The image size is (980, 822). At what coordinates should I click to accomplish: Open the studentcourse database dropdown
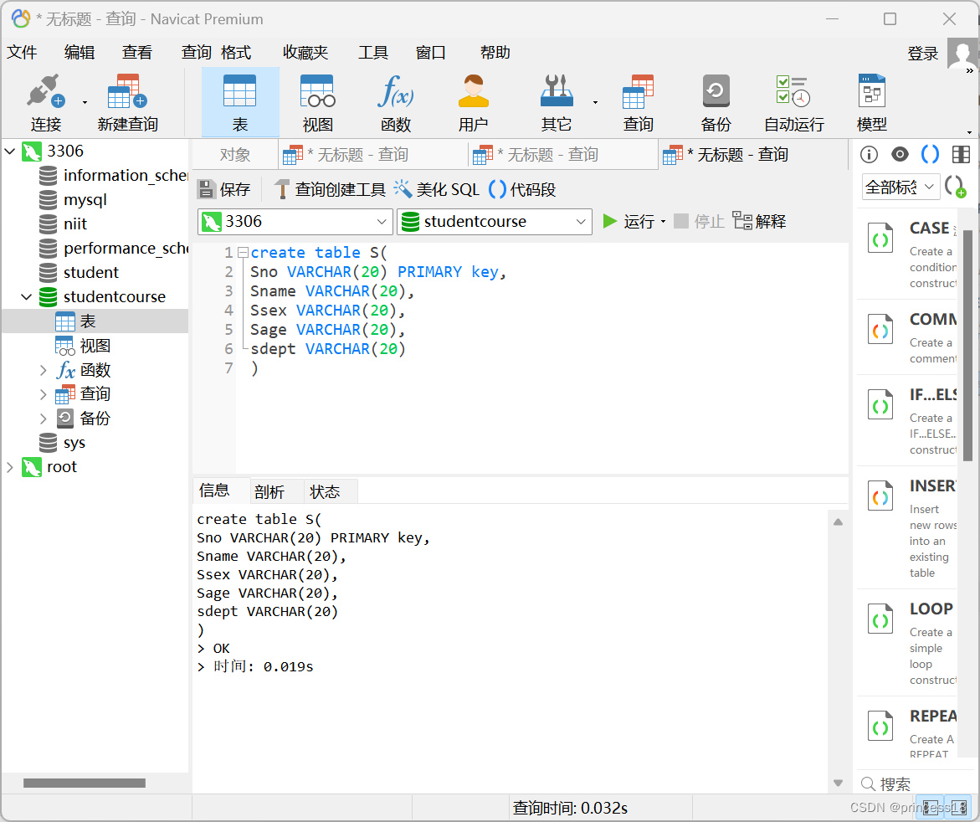coord(582,221)
